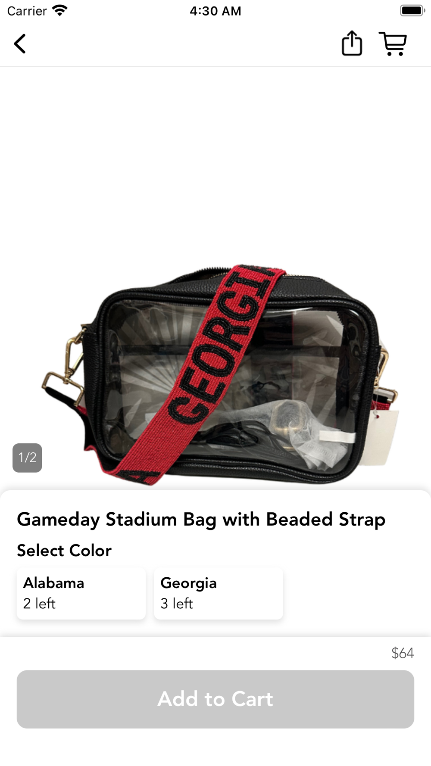Tap the Select Color heading
This screenshot has height=766, width=431.
(64, 551)
